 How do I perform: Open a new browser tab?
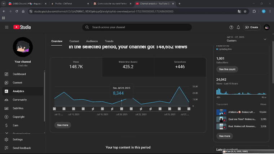tap(179, 4)
